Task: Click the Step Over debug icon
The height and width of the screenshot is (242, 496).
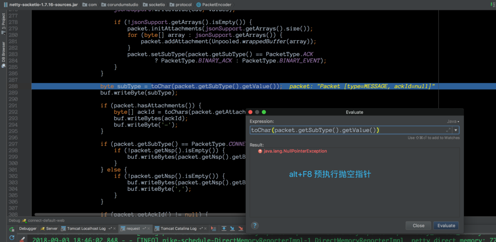Action: (x=224, y=229)
